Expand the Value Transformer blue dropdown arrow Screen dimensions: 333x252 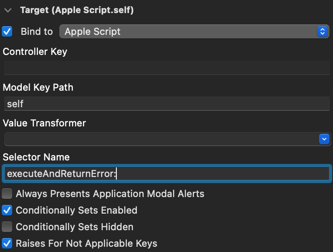(323, 139)
